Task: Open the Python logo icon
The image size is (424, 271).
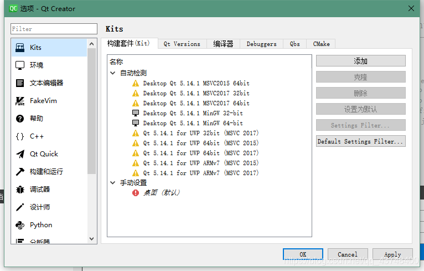Action: (x=20, y=225)
